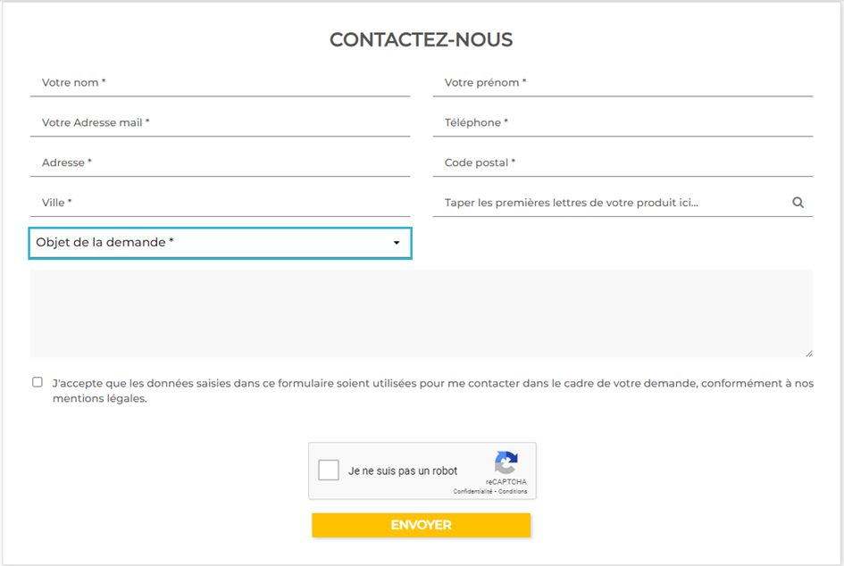Screen dimensions: 844x566
Task: Click the product search text field
Action: (611, 203)
